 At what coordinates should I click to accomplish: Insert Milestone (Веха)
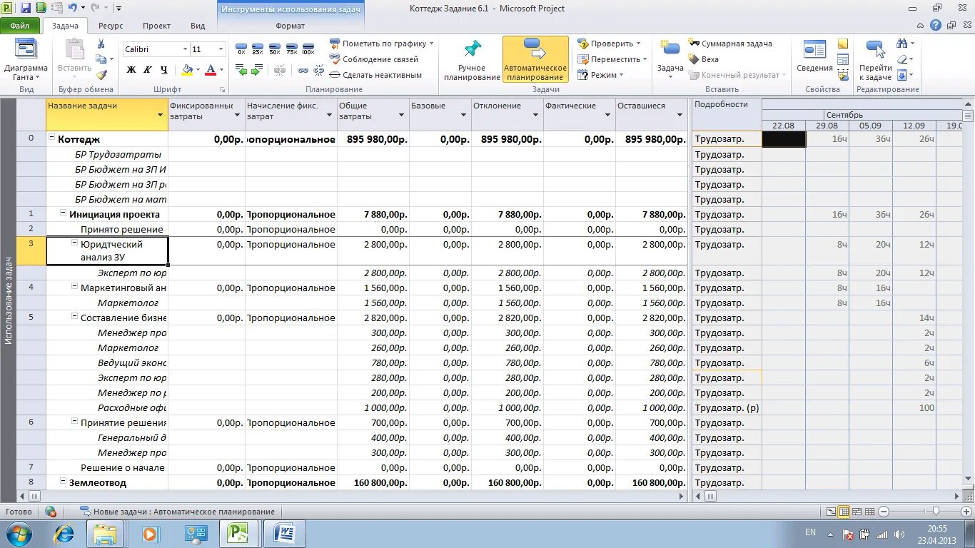coord(703,59)
